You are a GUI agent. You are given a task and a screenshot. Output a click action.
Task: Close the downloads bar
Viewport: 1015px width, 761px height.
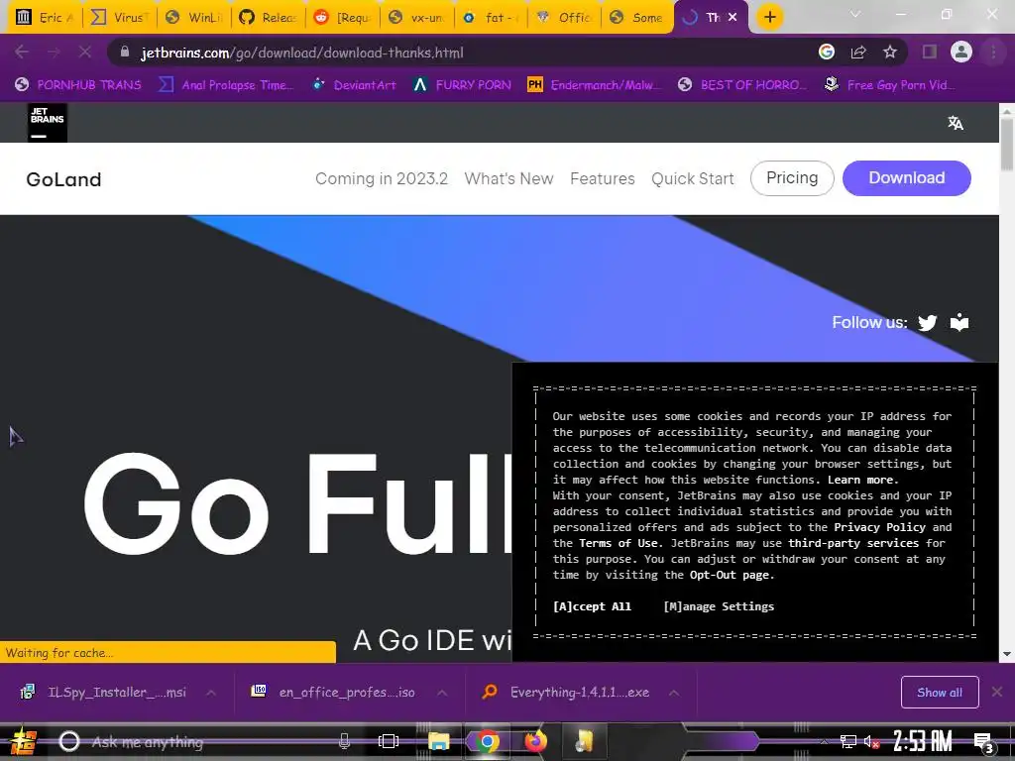pyautogui.click(x=997, y=693)
